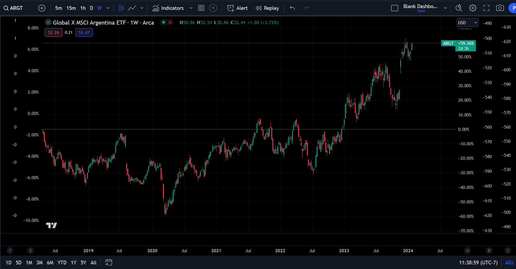Open the quick search lightbulb icon
This screenshot has height=269, width=516.
click(x=459, y=8)
